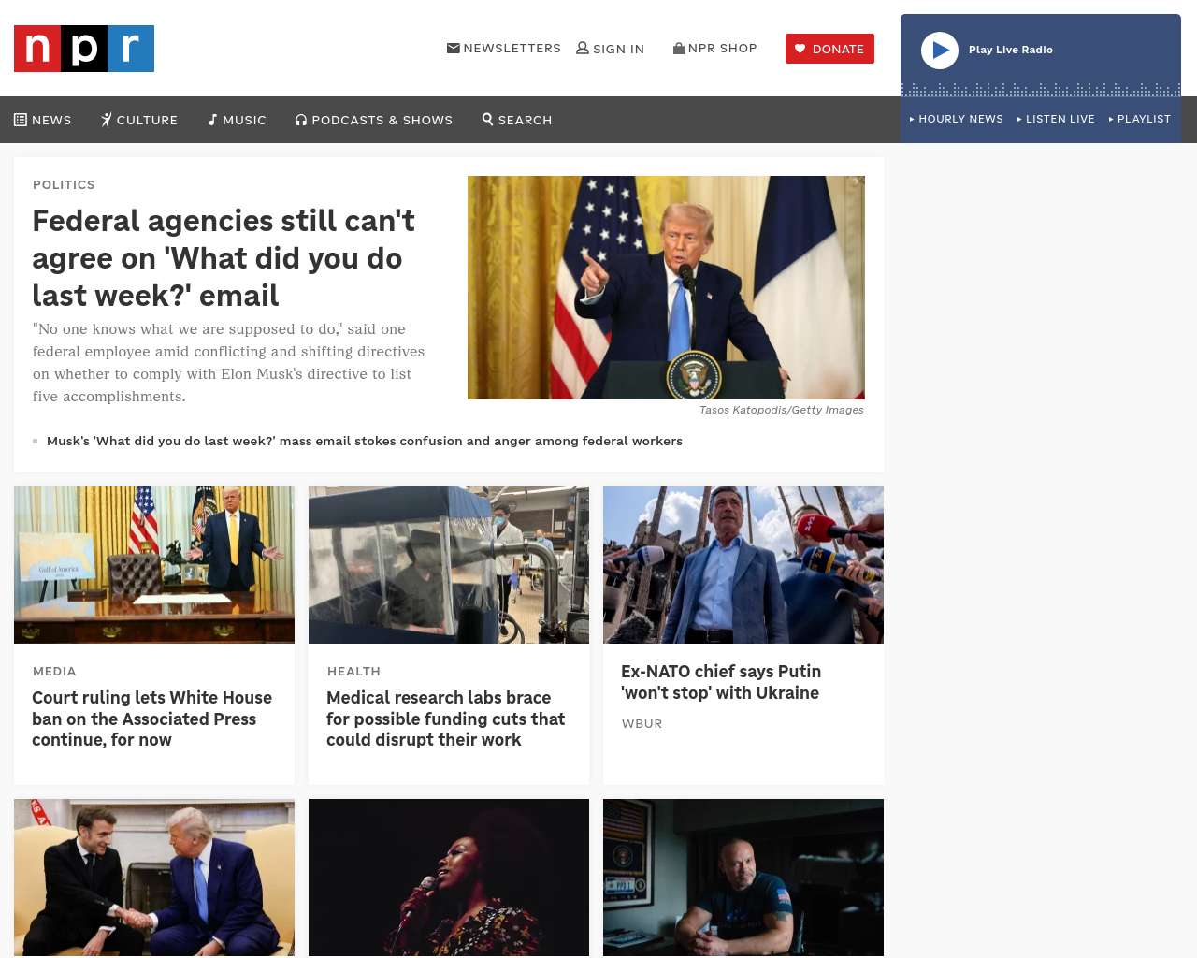Image resolution: width=1197 pixels, height=958 pixels.
Task: Open Ex-NATO chief Putin article
Action: coord(721,682)
